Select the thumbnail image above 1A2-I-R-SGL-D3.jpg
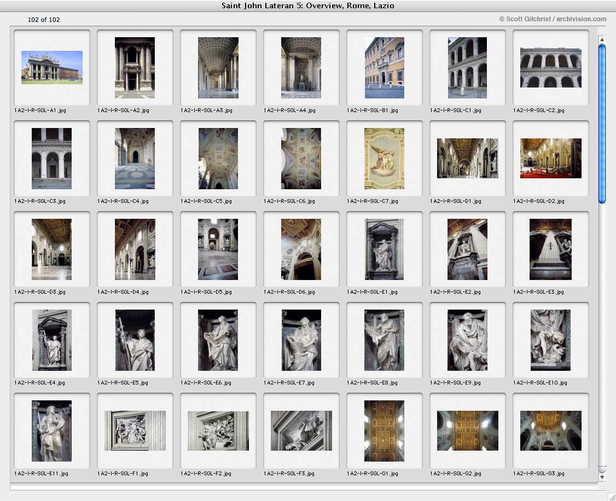 52,249
